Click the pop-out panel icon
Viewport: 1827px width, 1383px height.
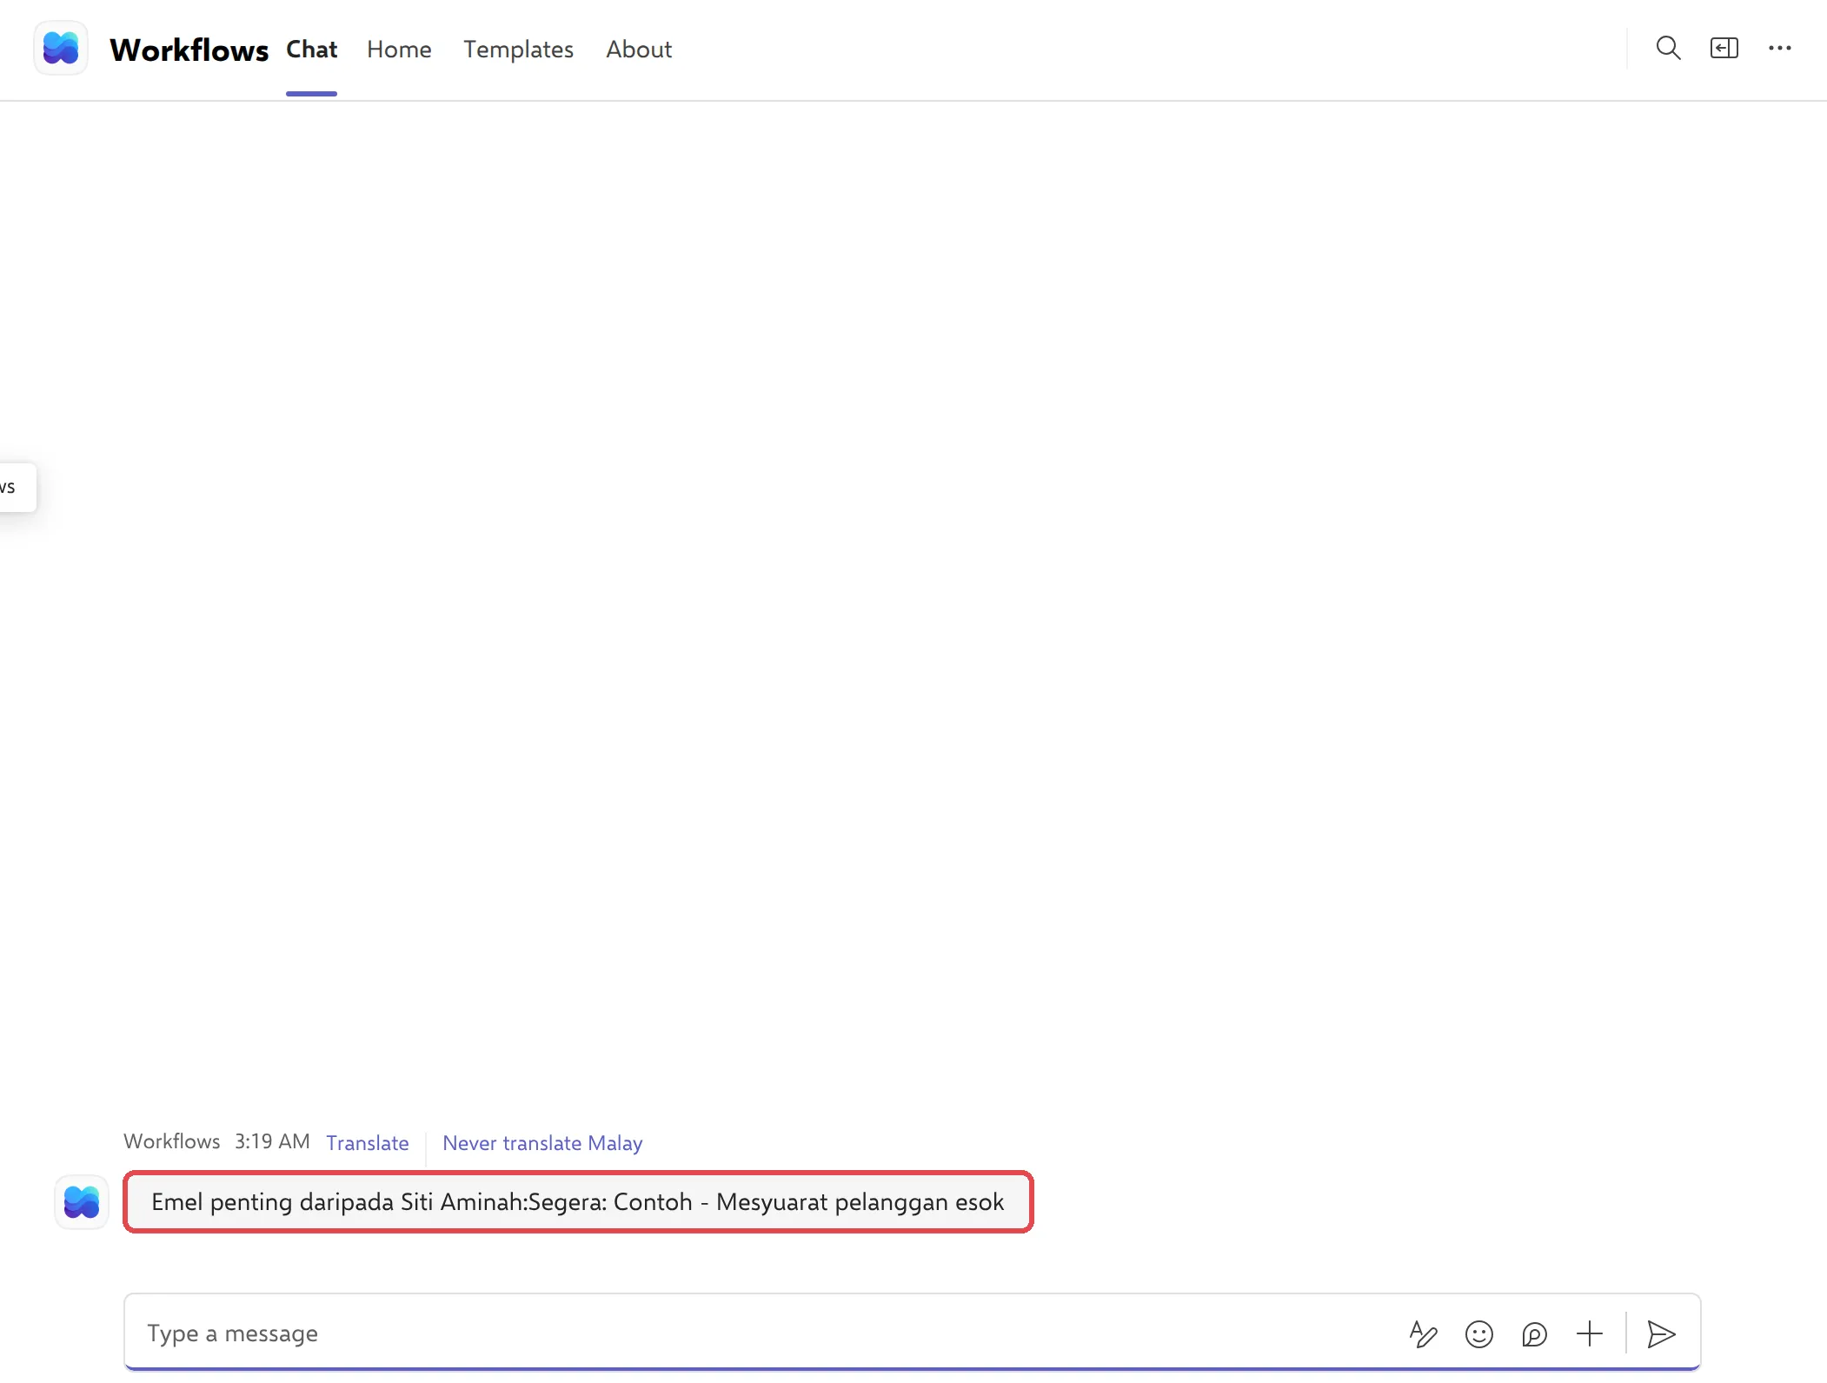pos(1724,49)
